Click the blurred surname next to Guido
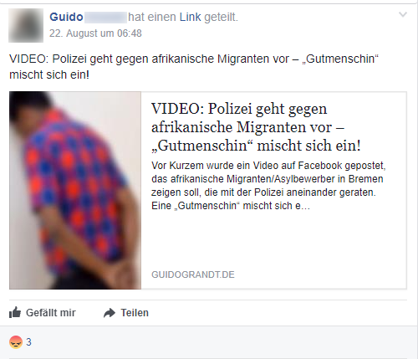Screen dimensions: 418x359 [x=105, y=18]
